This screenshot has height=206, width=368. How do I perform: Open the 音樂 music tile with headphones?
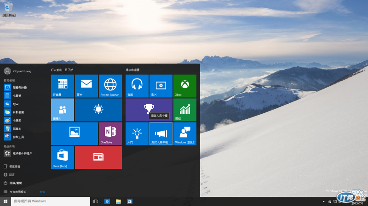pyautogui.click(x=137, y=86)
